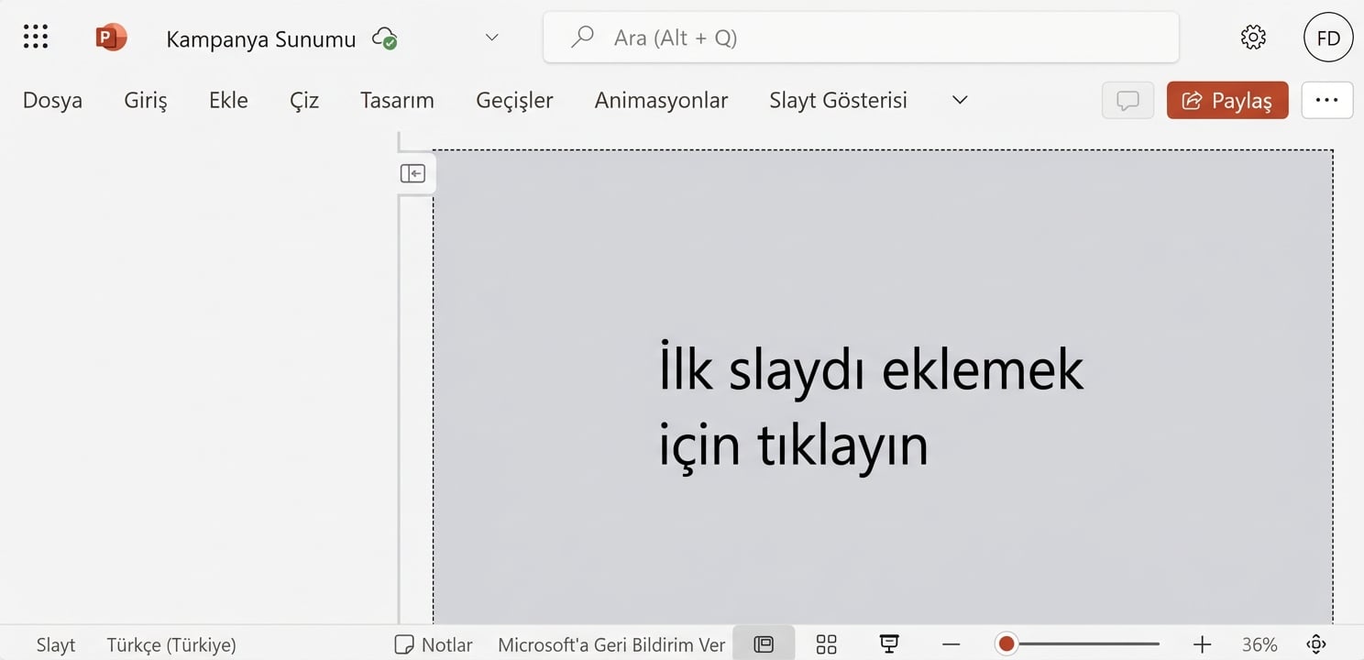Expand the Kampanya Sunumu title dropdown
The image size is (1364, 660).
tap(491, 38)
